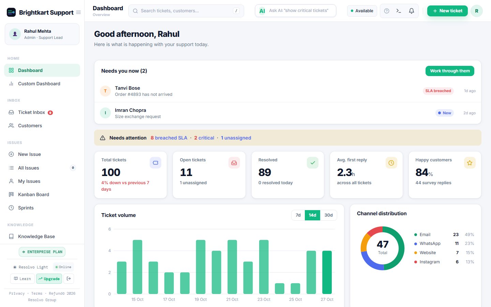Open My Issues in sidebar
Screen dimensions: 491x307
pyautogui.click(x=42, y=181)
